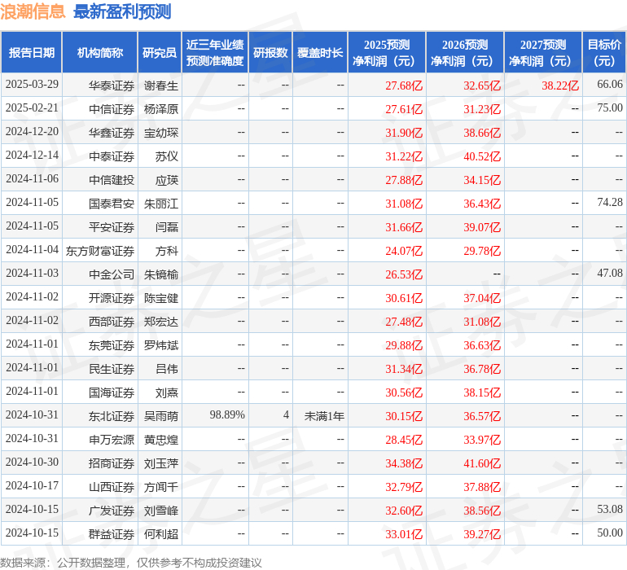Click the 2025预测净利润 column header
This screenshot has height=570, width=627.
(x=387, y=53)
